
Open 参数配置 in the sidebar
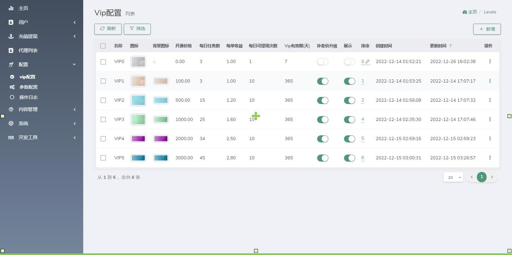coord(28,87)
